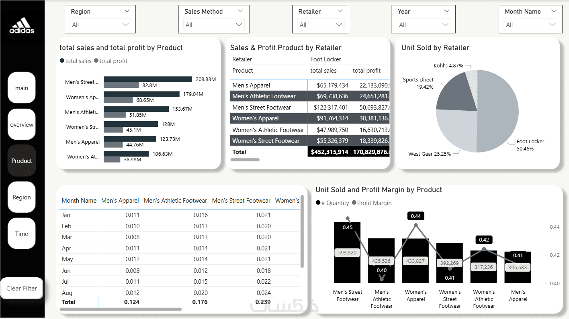Image resolution: width=569 pixels, height=319 pixels.
Task: Toggle the chevron beside the Retailer slicer title
Action: coord(340,11)
